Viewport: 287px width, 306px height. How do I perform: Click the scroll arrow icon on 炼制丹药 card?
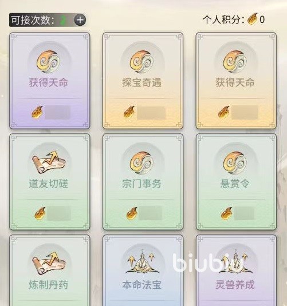(49, 263)
